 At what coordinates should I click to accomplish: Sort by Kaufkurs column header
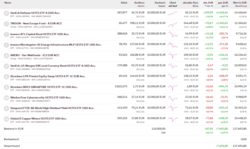click(139, 3)
